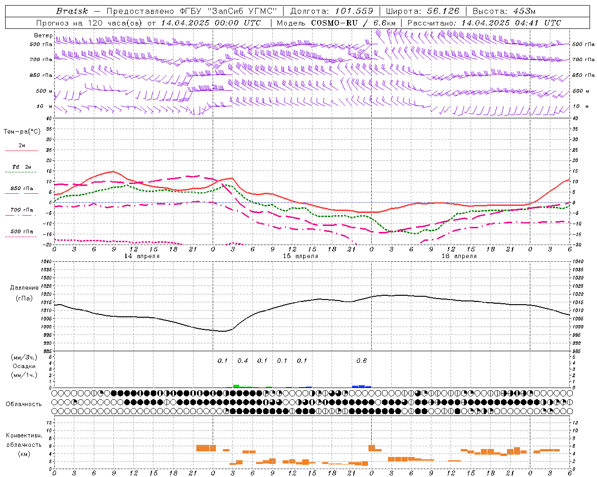
Task: Select Рассчитано: 14.04.2025 04:41 UTC text
Action: pos(484,23)
